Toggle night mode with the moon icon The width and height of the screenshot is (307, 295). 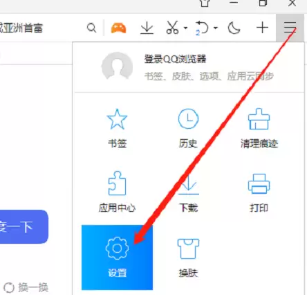[x=234, y=28]
